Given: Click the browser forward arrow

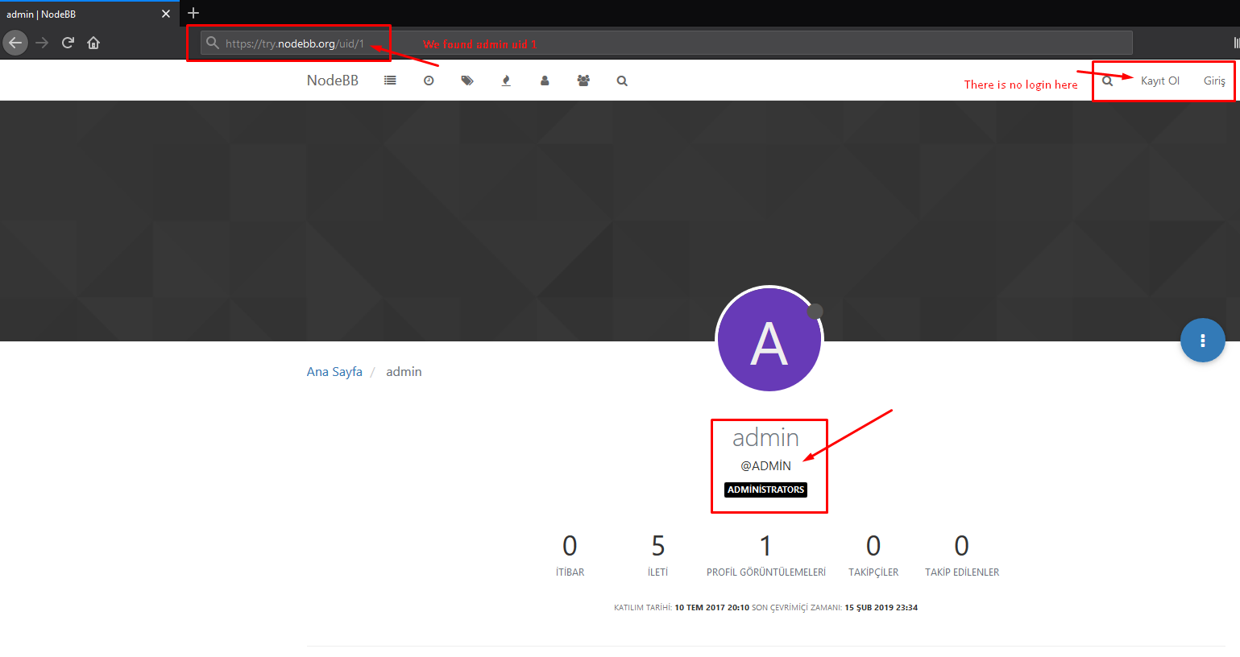Looking at the screenshot, I should [42, 43].
